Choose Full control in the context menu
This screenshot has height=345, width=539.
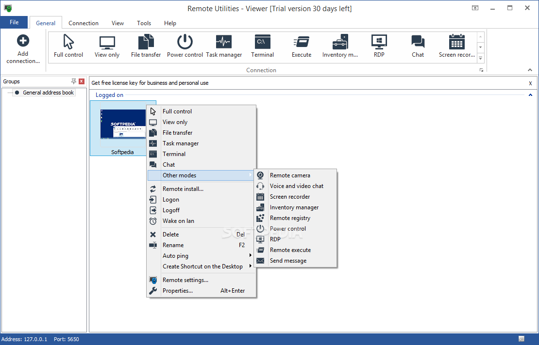(x=202, y=111)
